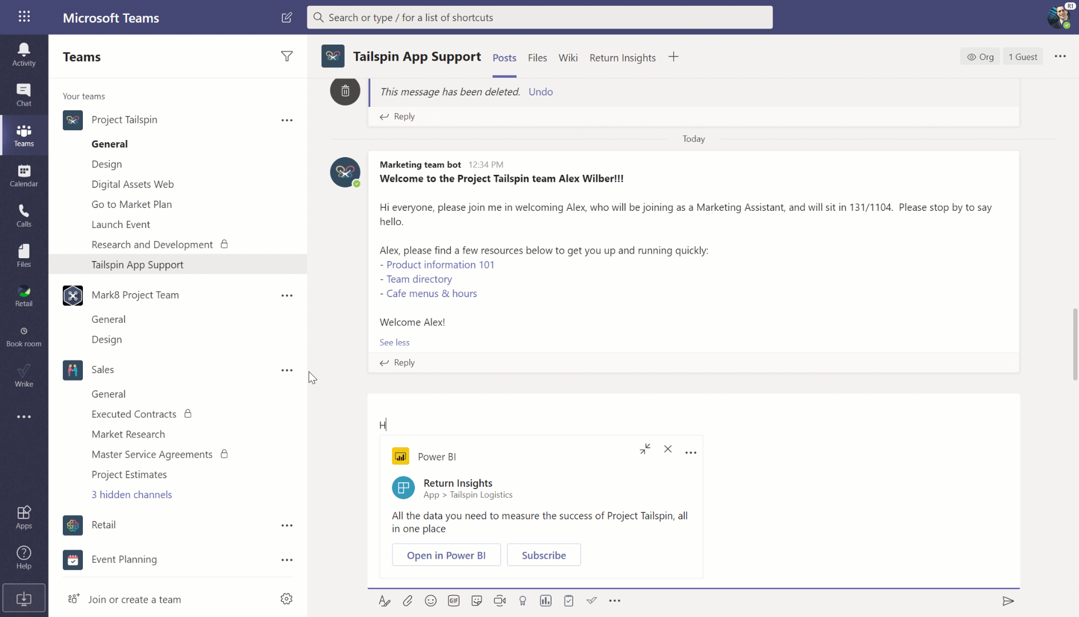
Task: Switch to the Posts tab
Action: 504,58
